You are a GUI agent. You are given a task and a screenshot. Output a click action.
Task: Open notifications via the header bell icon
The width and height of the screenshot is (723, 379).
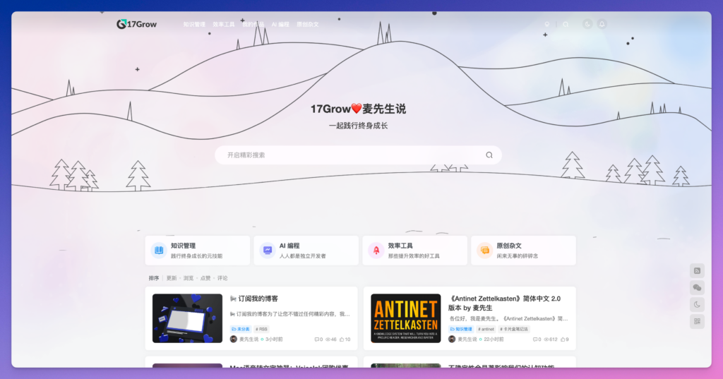(x=602, y=24)
